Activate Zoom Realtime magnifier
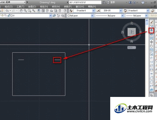This screenshot has width=157, height=120. point(25,11)
